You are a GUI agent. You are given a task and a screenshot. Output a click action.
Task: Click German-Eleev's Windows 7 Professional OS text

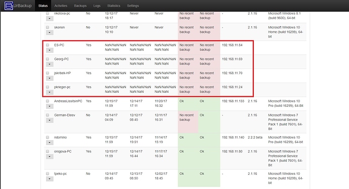(x=285, y=122)
